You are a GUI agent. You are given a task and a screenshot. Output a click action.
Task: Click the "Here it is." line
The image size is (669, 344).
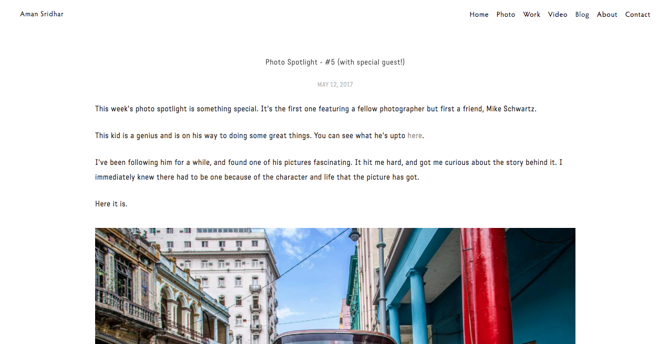click(111, 204)
